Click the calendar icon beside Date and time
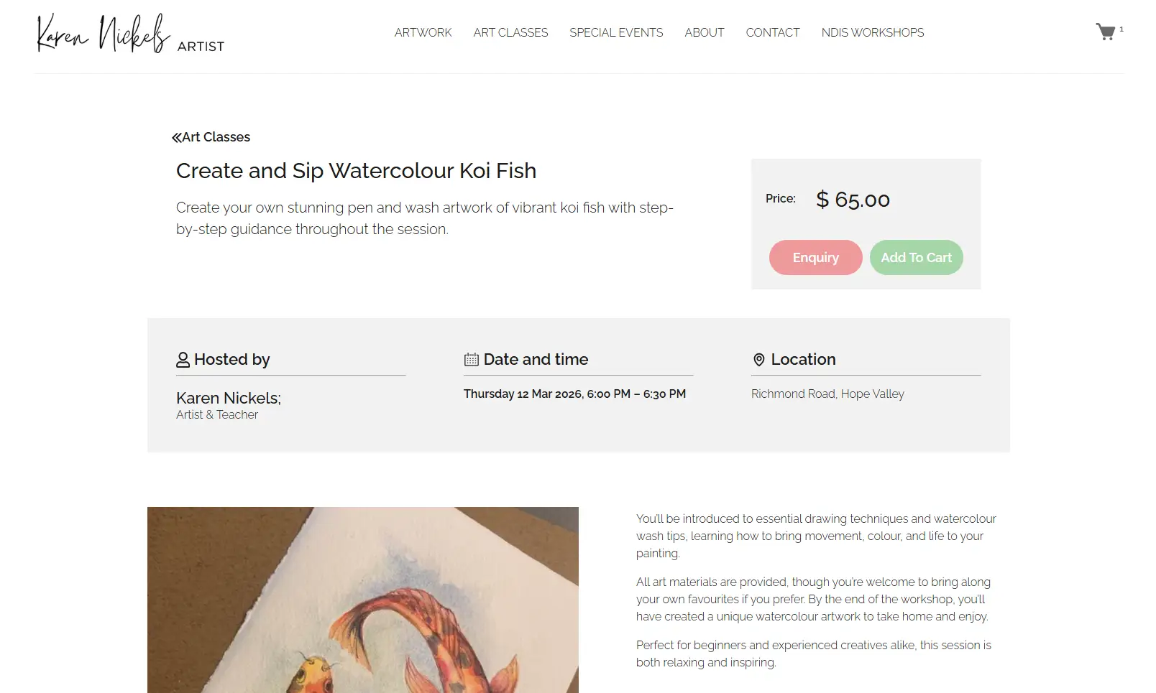 (x=471, y=360)
